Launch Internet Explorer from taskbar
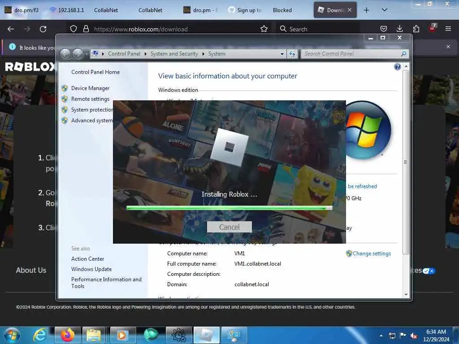 pos(40,335)
